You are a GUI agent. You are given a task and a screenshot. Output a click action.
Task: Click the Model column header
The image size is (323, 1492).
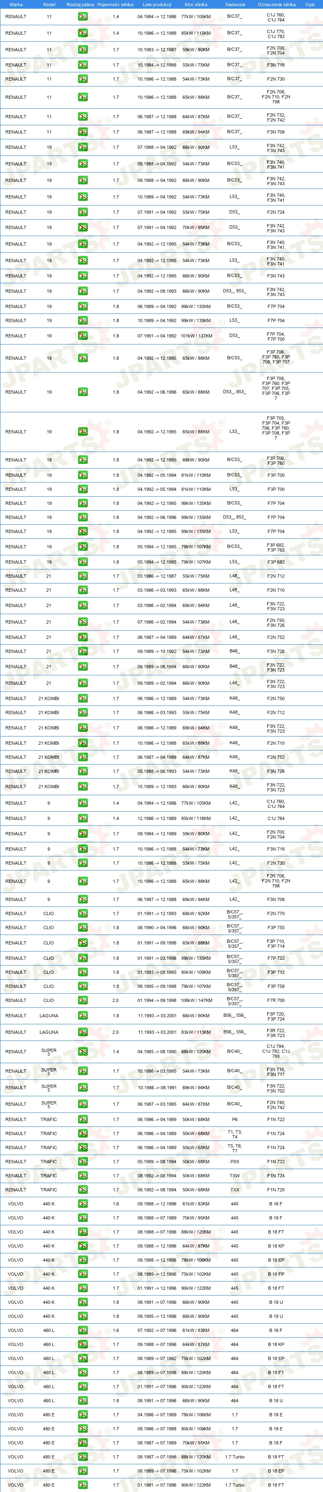tap(49, 5)
